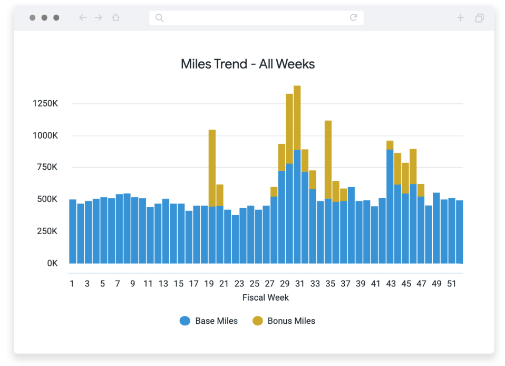Viewport: 505px width, 366px height.
Task: Click the 1250K y-axis label
Action: 45,103
